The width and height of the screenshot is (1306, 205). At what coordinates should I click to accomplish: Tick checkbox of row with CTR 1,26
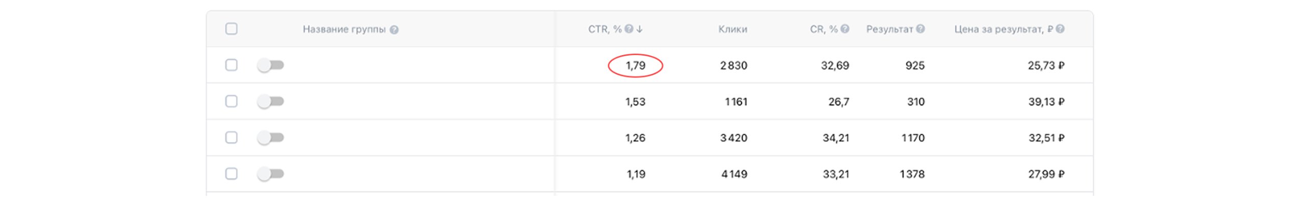(231, 138)
